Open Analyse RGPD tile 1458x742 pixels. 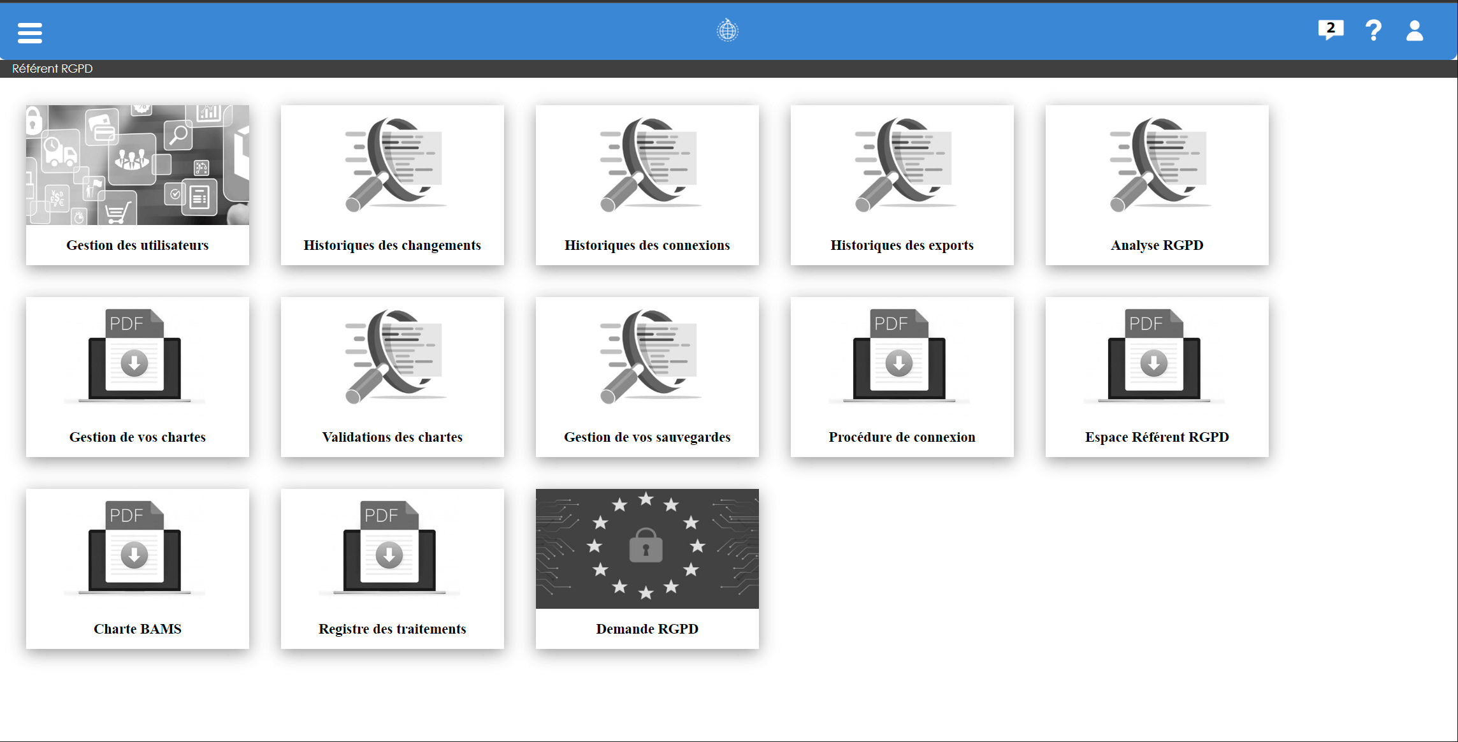coord(1157,185)
